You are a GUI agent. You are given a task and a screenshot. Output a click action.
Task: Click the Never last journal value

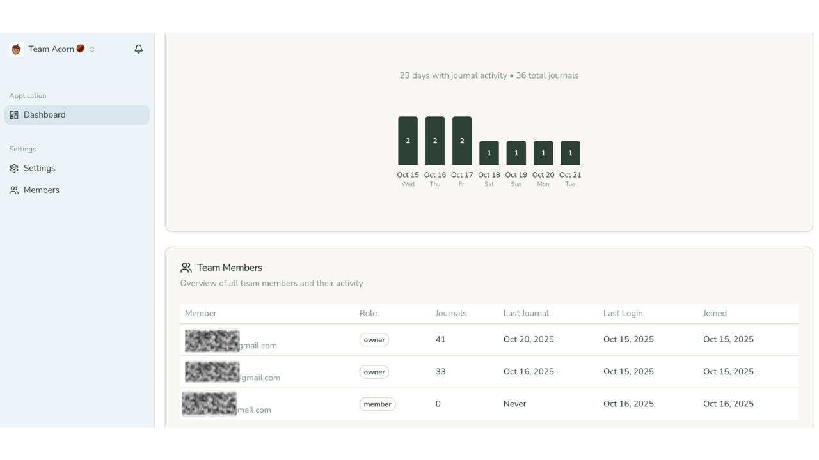[514, 404]
